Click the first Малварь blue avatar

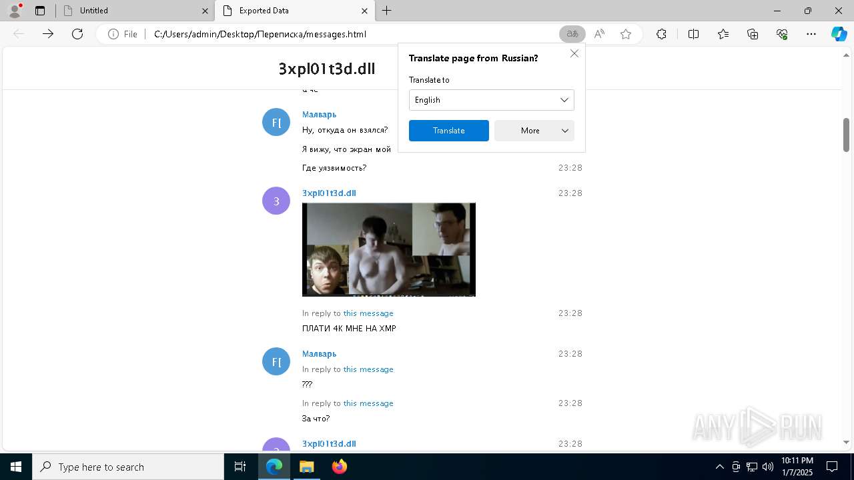276,122
